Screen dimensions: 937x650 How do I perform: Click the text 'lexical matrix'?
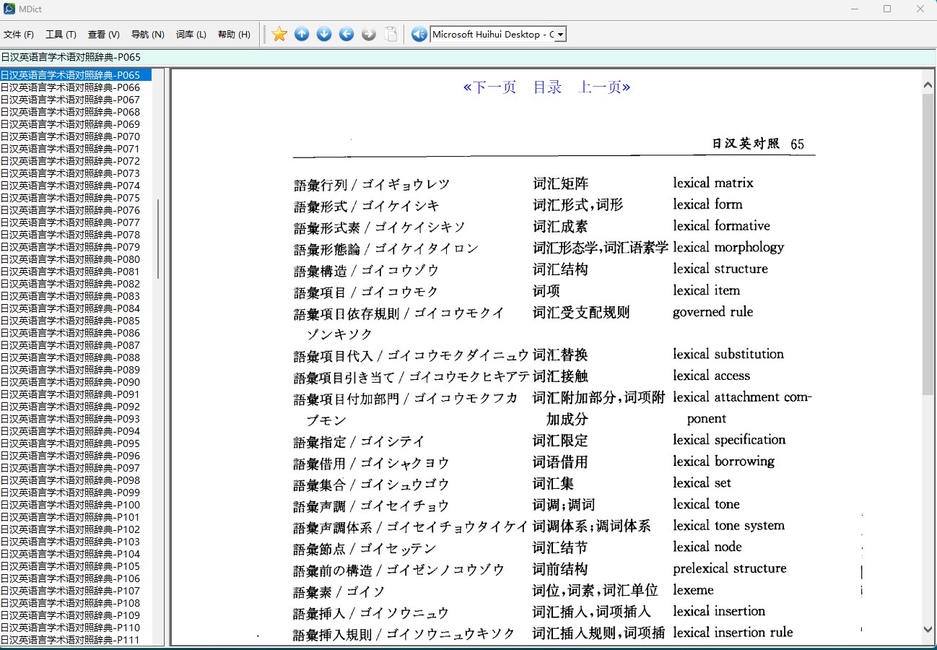click(x=713, y=183)
